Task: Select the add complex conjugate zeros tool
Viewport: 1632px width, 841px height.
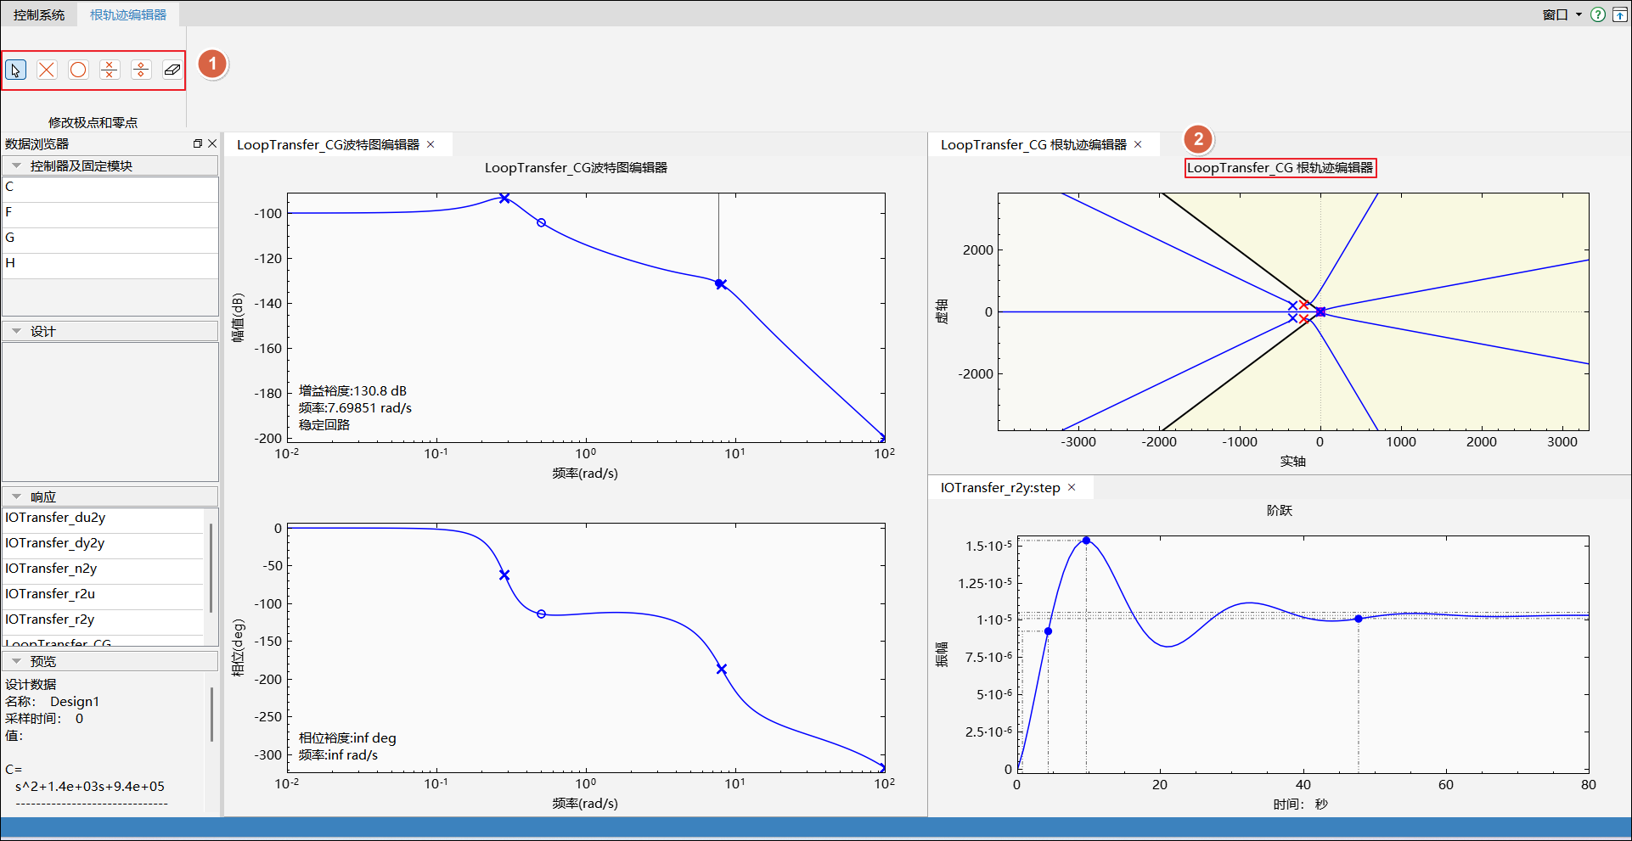Action: 141,70
